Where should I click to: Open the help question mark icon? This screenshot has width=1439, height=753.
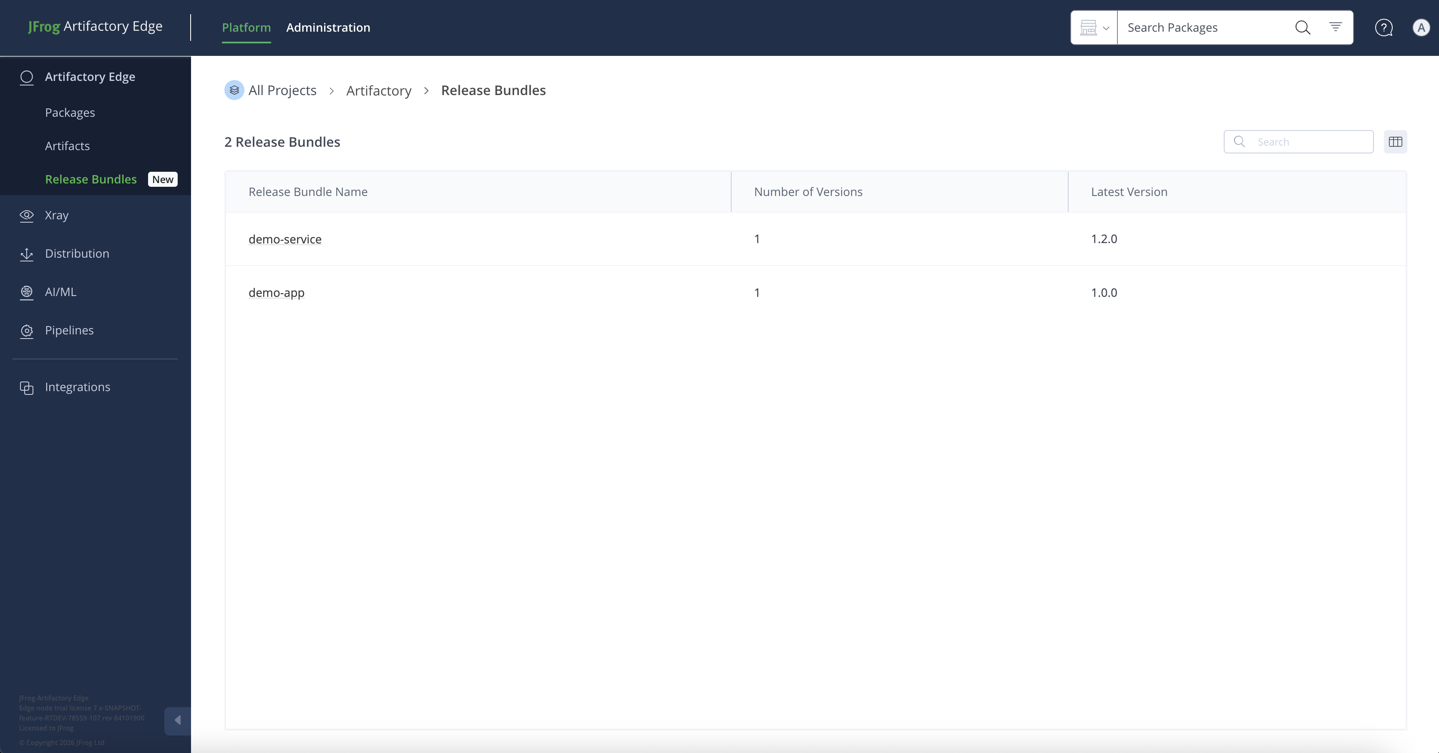click(1383, 28)
